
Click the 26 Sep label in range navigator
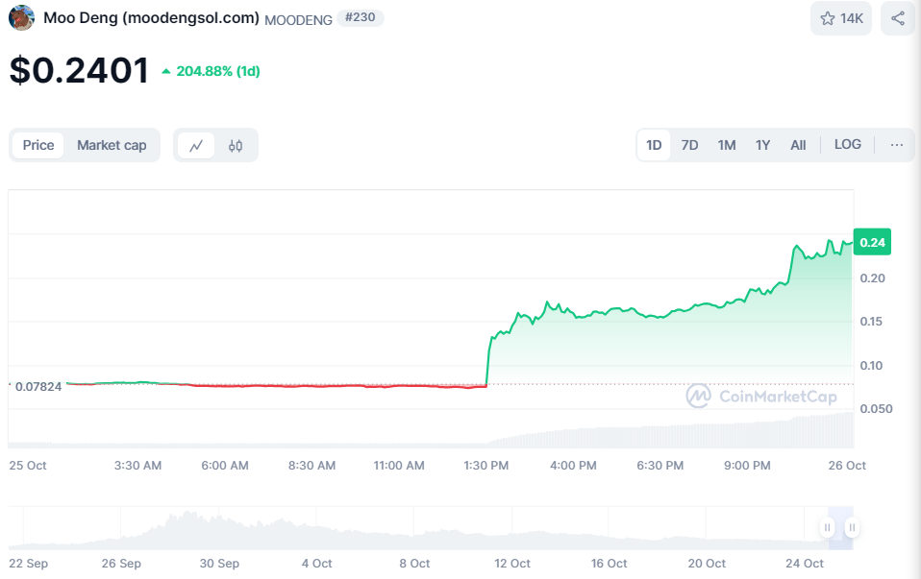point(121,564)
